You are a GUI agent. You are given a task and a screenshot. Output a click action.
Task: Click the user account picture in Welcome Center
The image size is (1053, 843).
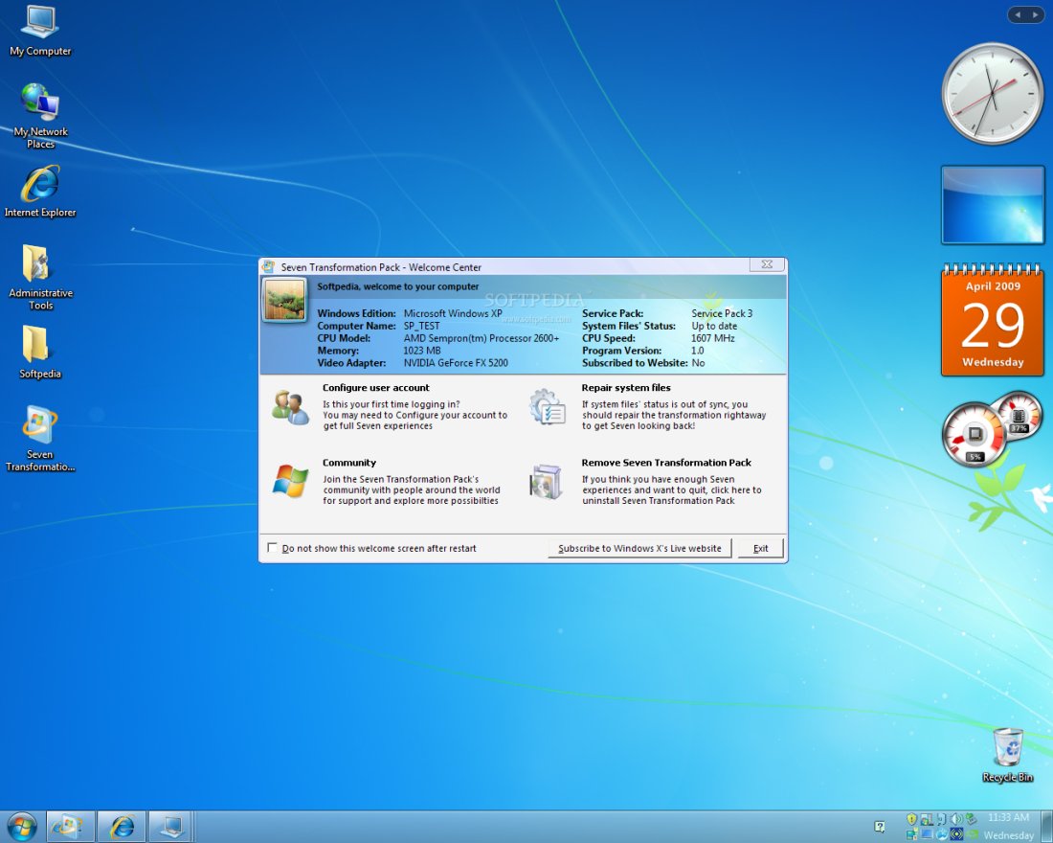pos(285,300)
